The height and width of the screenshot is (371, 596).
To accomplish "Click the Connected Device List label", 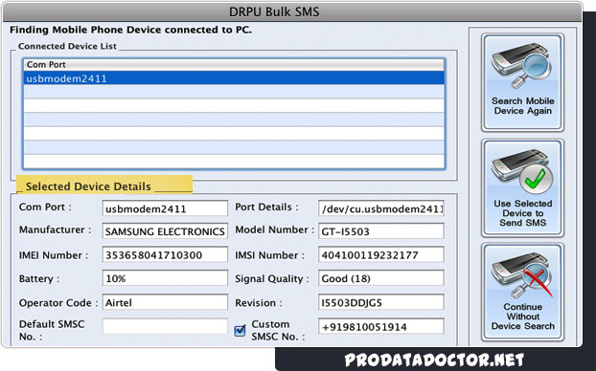I will [67, 46].
